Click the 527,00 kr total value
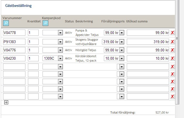The width and height of the screenshot is (184, 118). [162, 112]
